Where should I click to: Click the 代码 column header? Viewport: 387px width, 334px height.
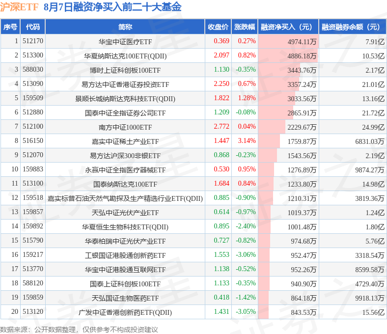tap(33, 27)
